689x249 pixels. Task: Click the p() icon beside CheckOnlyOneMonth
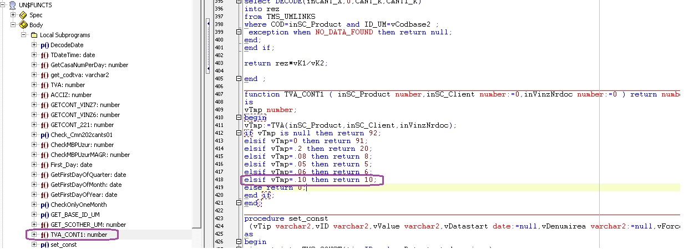coord(45,205)
